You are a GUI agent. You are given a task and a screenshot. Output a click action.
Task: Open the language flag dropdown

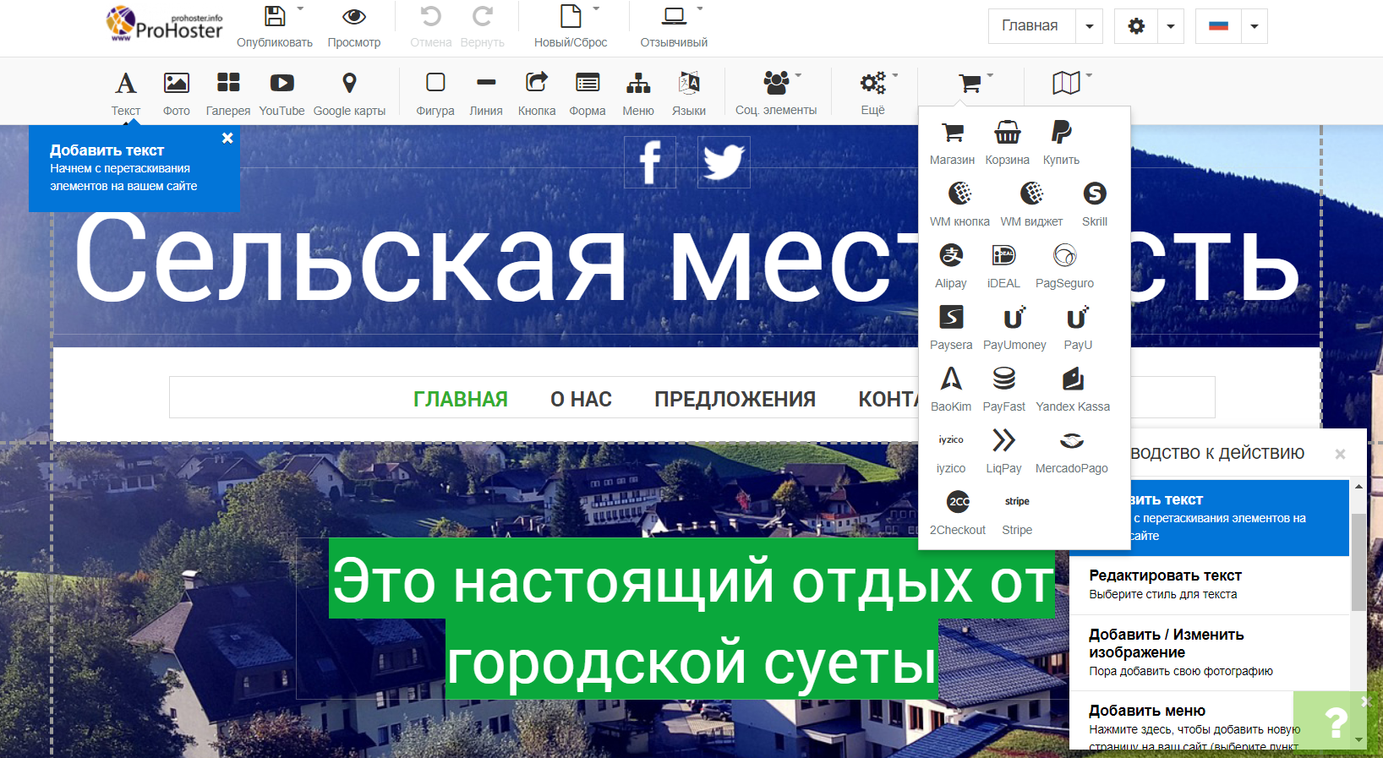pos(1254,26)
